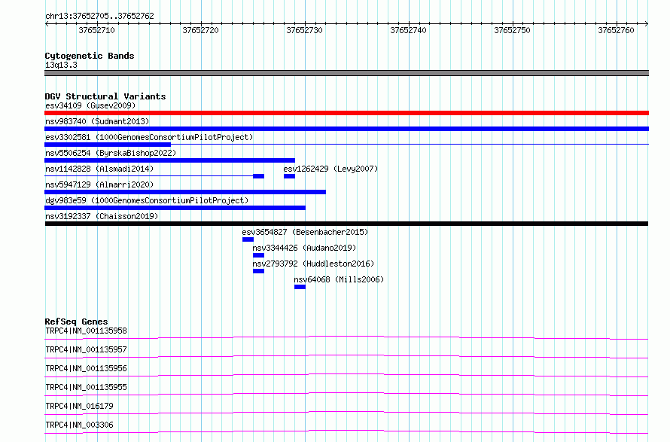Screen dimensions: 670x442
Task: Click the nsv5506254 blue variant bar
Action: [x=169, y=160]
